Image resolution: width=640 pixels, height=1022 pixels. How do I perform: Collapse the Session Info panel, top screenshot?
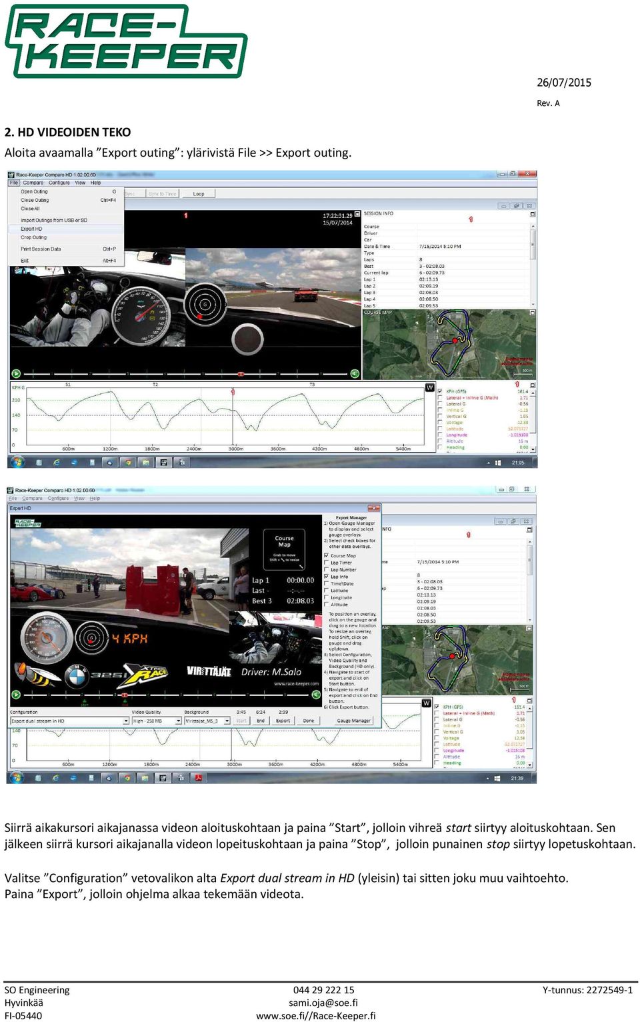point(533,214)
